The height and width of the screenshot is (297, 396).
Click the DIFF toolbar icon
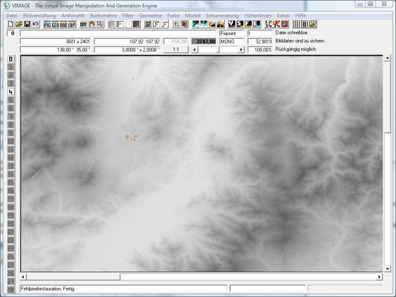point(83,24)
